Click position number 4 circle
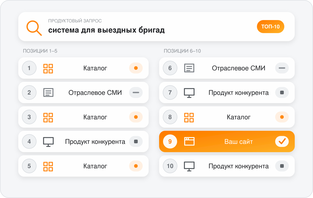The width and height of the screenshot is (313, 198). coord(29,141)
